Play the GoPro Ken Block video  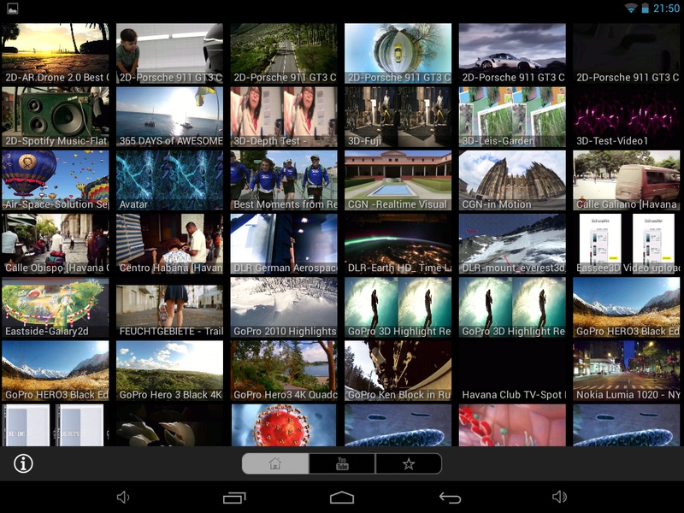pyautogui.click(x=398, y=371)
